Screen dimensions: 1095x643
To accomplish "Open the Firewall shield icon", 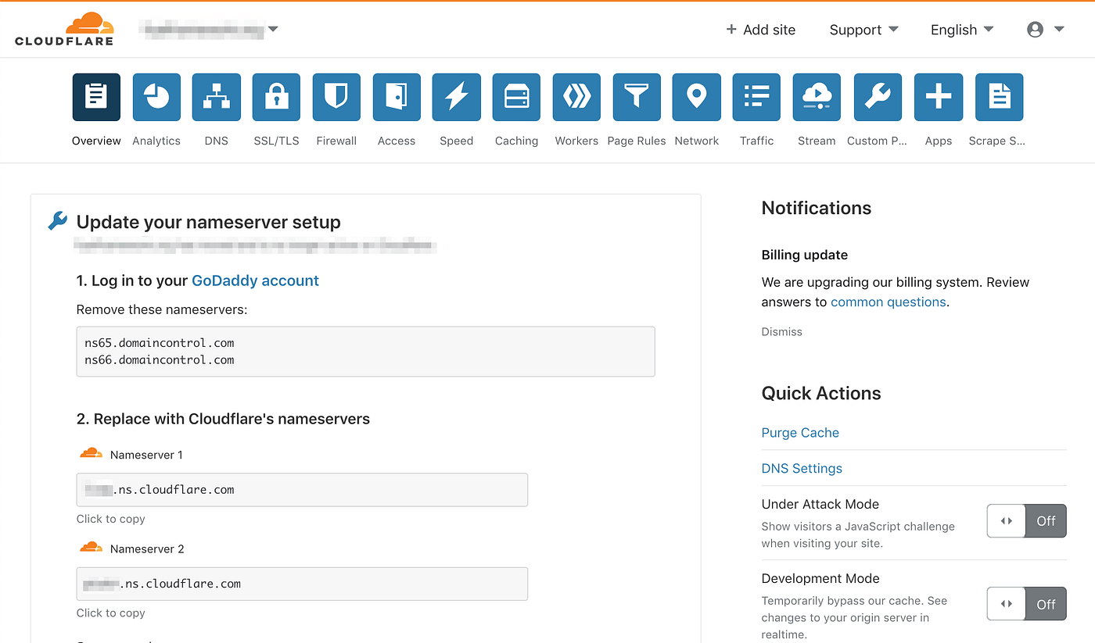I will coord(336,97).
